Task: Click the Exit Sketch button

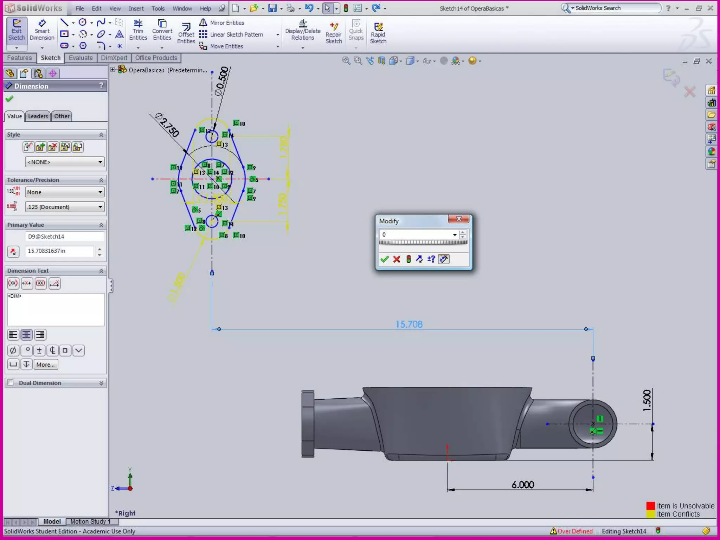Action: [x=17, y=30]
